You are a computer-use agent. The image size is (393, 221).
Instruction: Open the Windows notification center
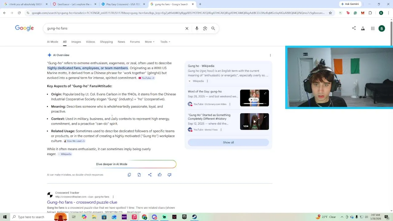(387, 217)
